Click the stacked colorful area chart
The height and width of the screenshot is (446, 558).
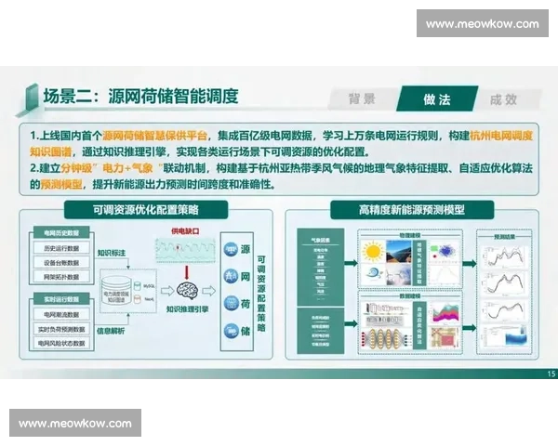pos(445,313)
